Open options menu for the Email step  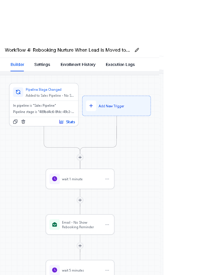(x=107, y=225)
